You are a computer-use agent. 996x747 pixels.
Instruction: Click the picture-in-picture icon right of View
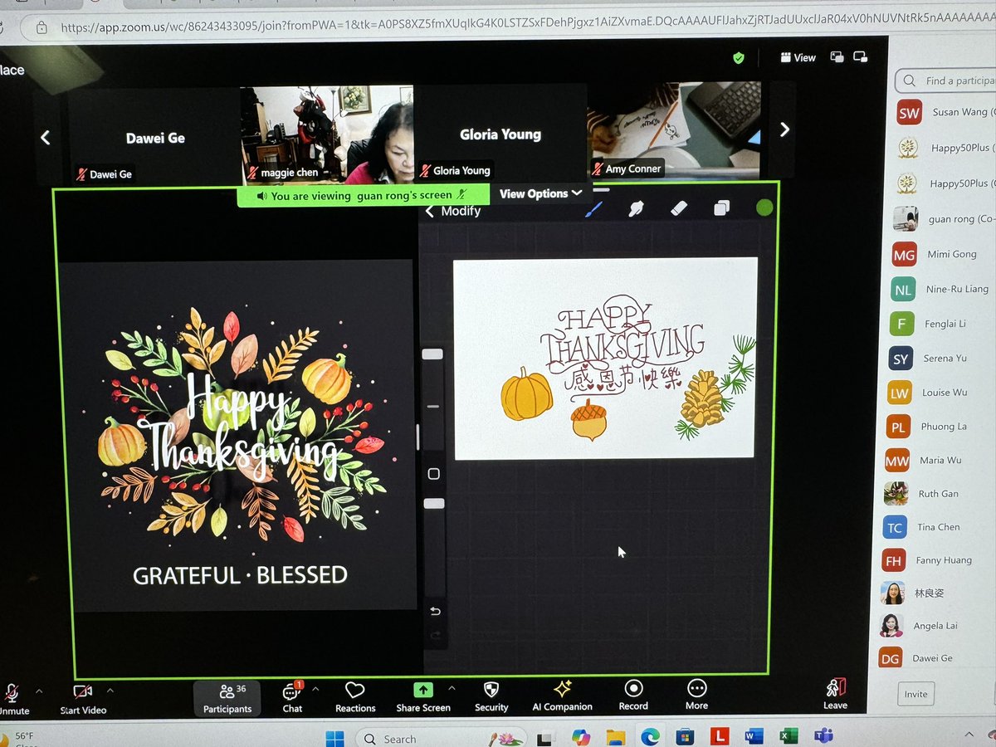pos(837,57)
